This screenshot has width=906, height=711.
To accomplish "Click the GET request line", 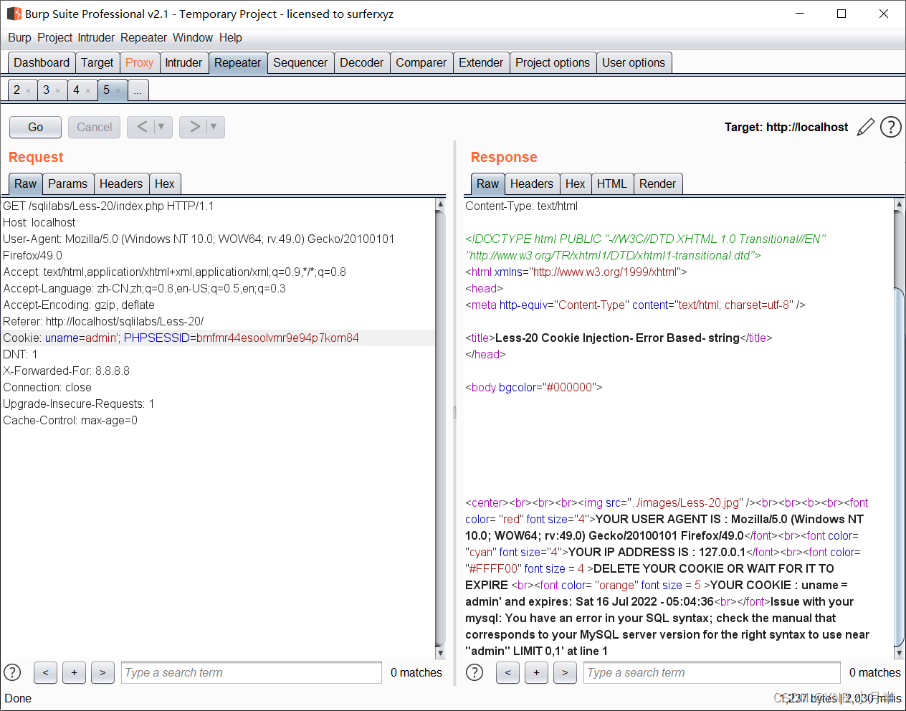I will pyautogui.click(x=108, y=206).
